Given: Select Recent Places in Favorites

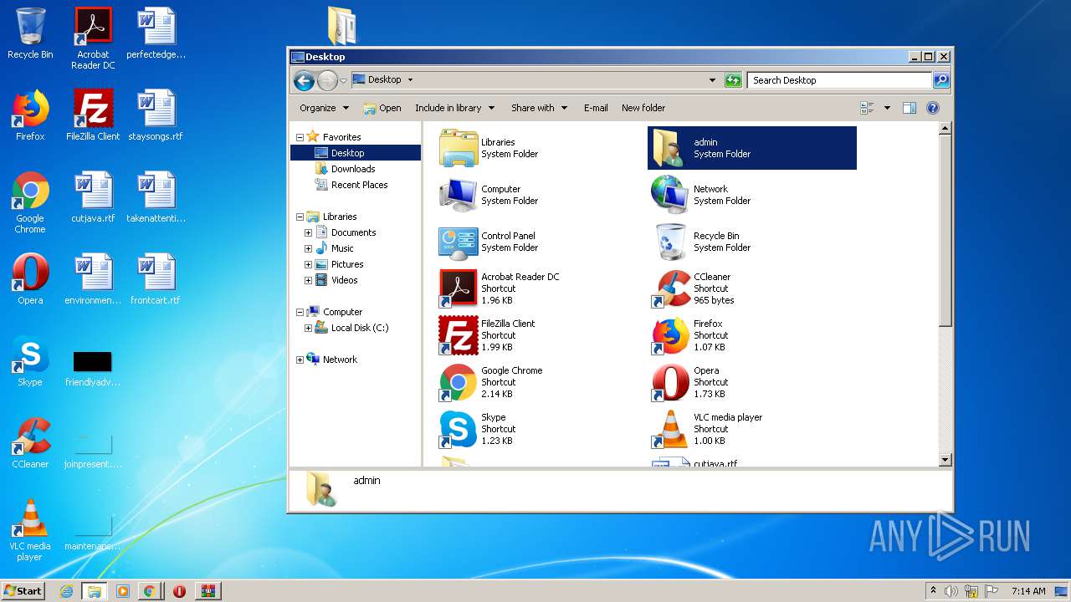Looking at the screenshot, I should [x=359, y=185].
